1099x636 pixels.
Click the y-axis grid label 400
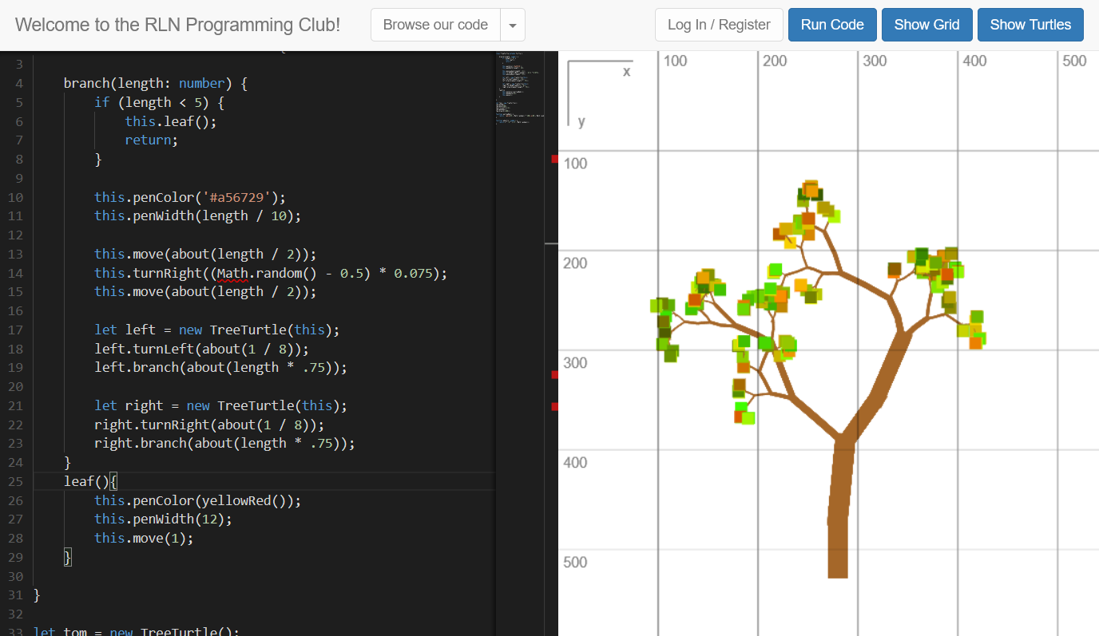(x=575, y=462)
